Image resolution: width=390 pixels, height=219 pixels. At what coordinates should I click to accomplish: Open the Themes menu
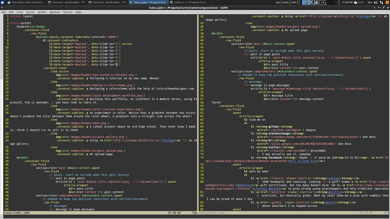[x=68, y=12]
